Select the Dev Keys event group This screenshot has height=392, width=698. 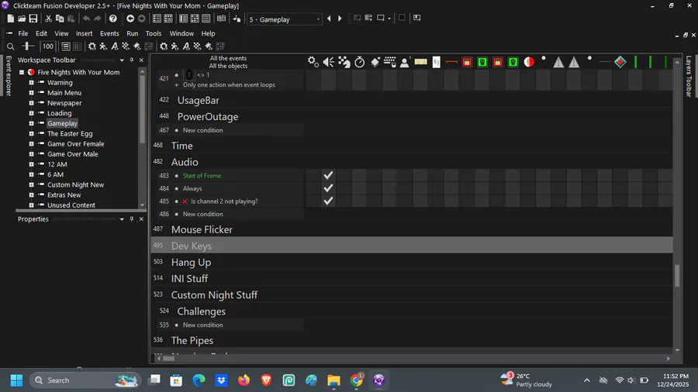412,246
